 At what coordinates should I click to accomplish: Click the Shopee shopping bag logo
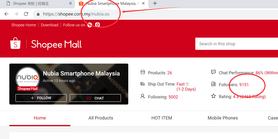pyautogui.click(x=15, y=43)
